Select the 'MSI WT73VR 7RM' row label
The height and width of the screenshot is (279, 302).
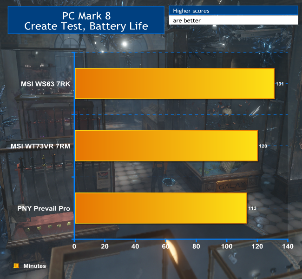click(40, 146)
